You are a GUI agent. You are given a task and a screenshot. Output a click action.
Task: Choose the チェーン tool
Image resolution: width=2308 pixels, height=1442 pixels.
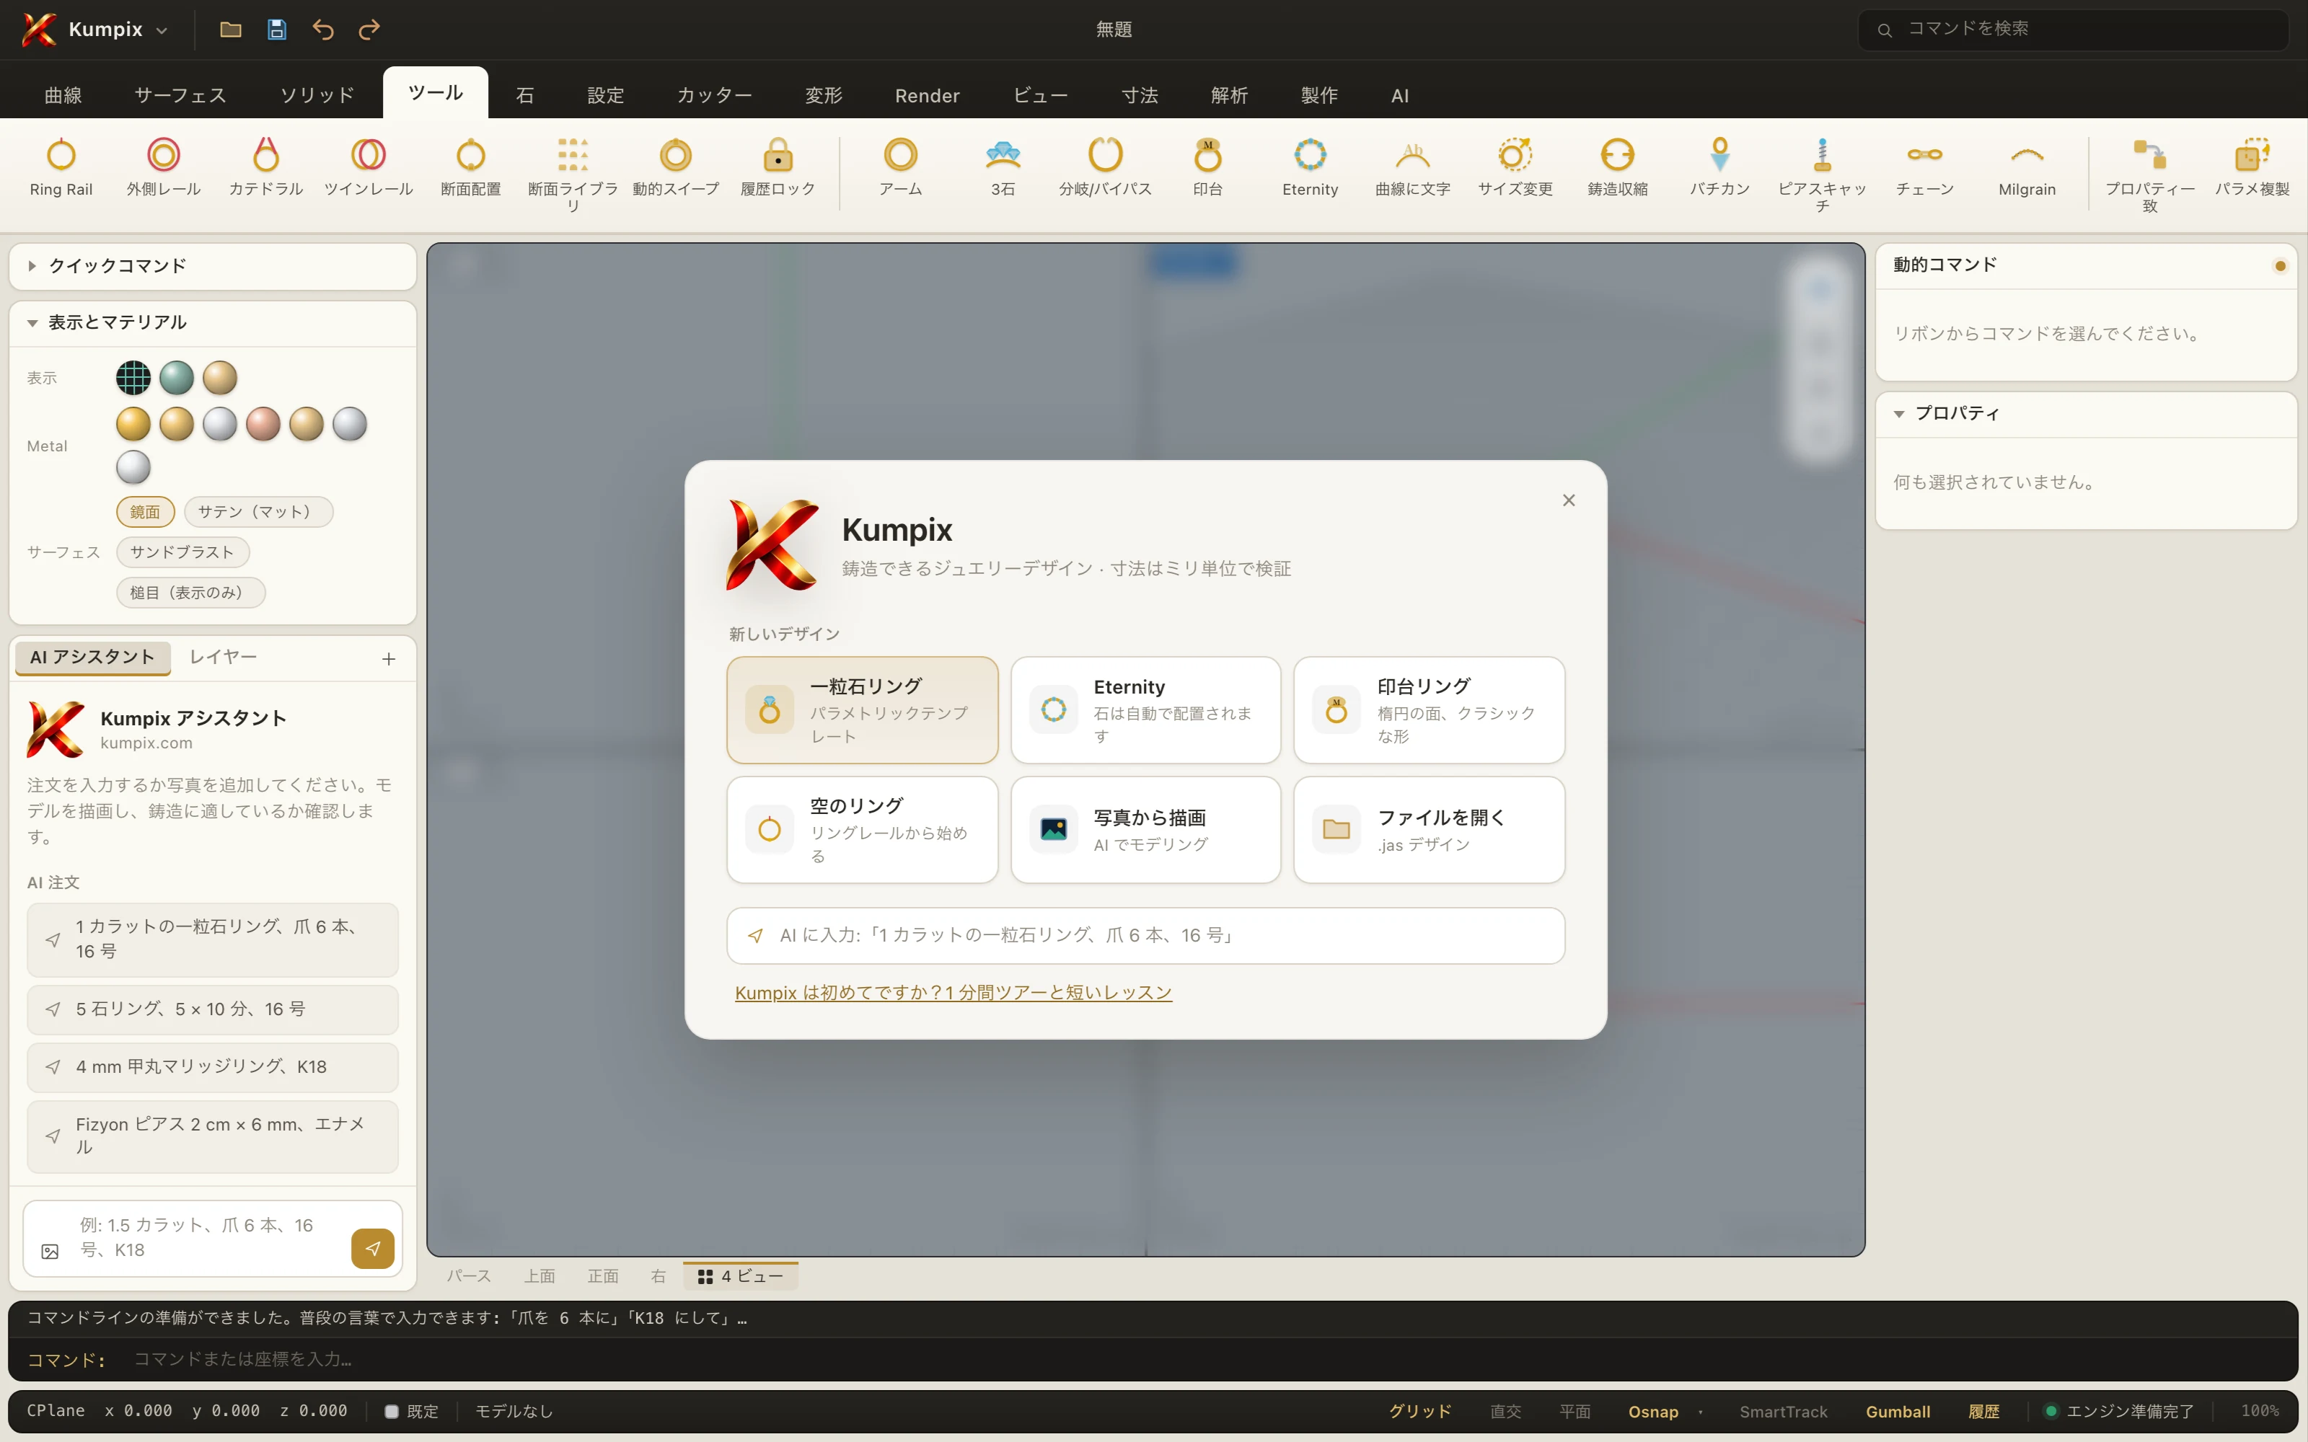tap(1924, 168)
